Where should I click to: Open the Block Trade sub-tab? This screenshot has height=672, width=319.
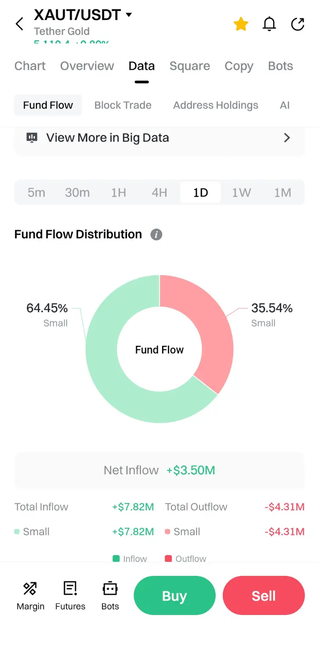123,105
